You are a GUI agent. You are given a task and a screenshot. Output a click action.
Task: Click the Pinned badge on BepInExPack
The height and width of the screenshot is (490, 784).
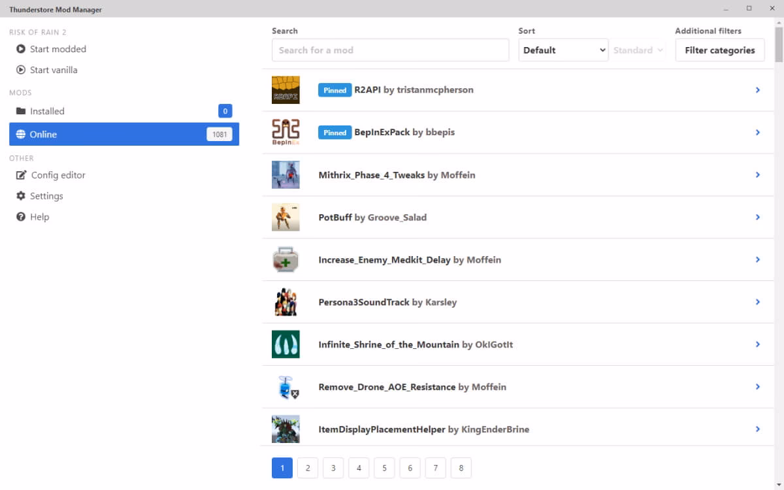(x=335, y=133)
